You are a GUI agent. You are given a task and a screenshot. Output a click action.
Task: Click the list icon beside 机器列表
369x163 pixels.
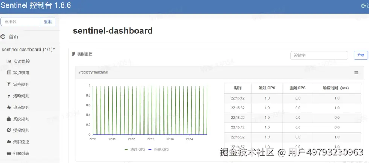pyautogui.click(x=9, y=153)
